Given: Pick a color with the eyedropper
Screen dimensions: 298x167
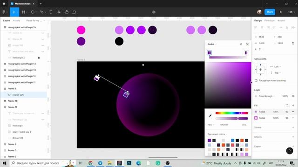Looking at the screenshot, I should pyautogui.click(x=210, y=116).
